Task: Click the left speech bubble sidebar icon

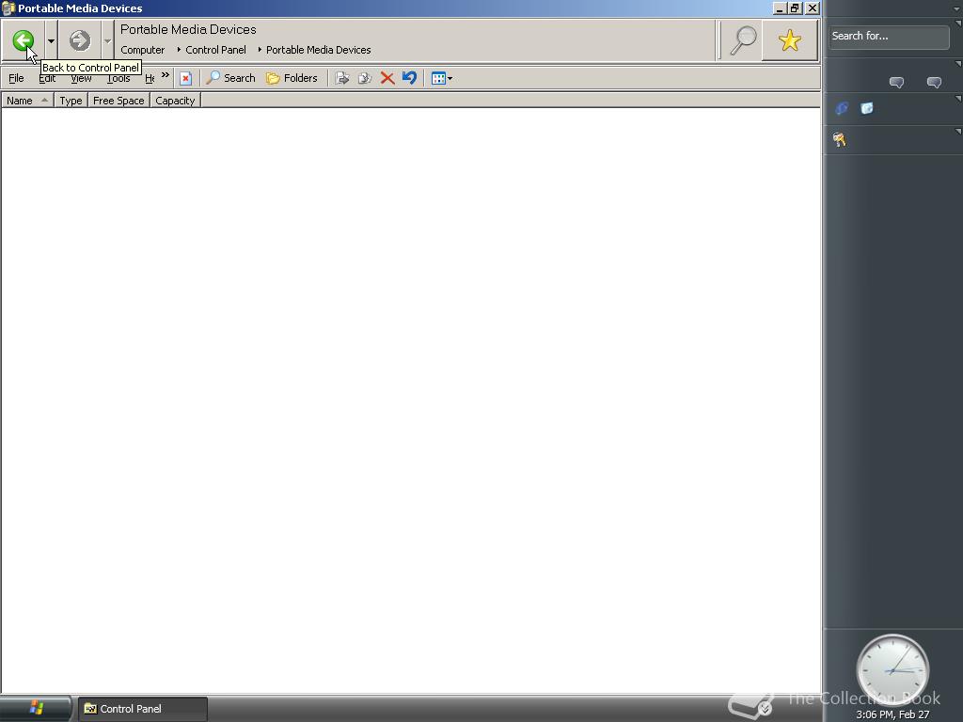Action: pos(896,83)
